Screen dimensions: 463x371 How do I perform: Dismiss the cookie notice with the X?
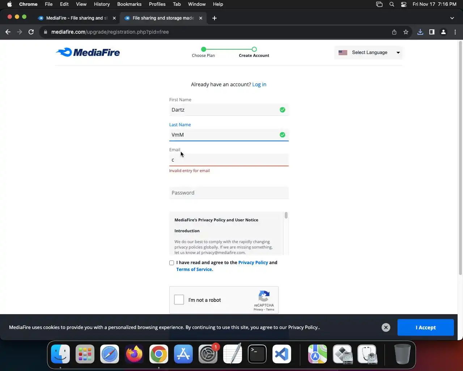click(386, 328)
